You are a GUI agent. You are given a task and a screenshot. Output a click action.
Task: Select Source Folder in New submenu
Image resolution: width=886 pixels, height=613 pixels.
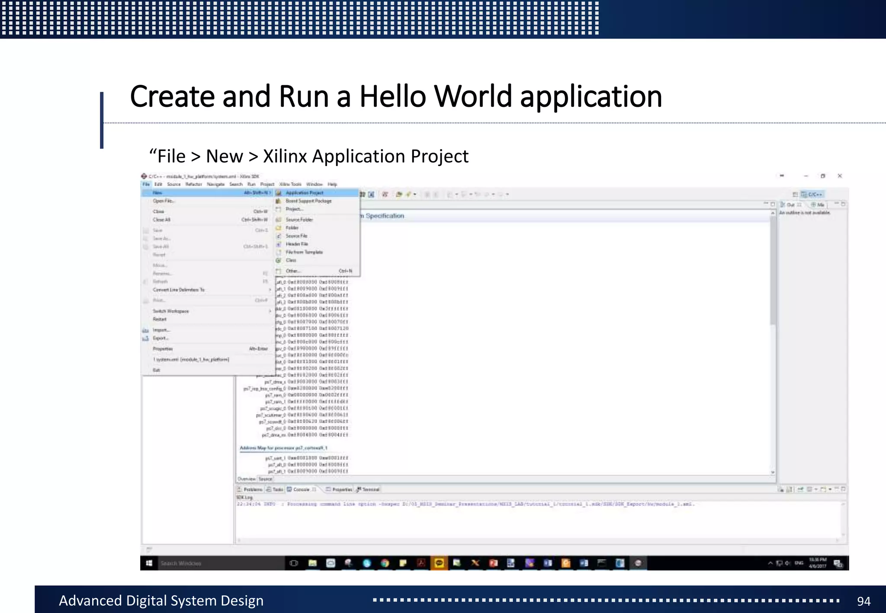pyautogui.click(x=317, y=220)
